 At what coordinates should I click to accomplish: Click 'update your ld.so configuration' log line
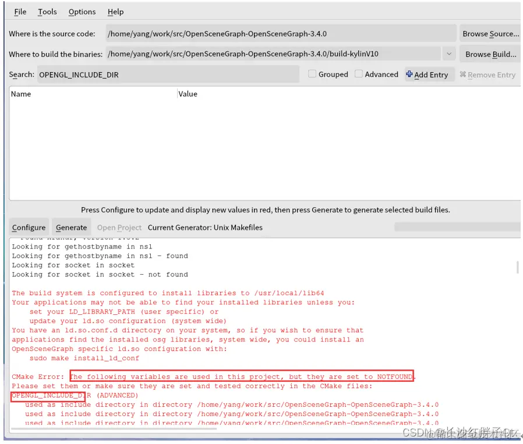(x=128, y=321)
